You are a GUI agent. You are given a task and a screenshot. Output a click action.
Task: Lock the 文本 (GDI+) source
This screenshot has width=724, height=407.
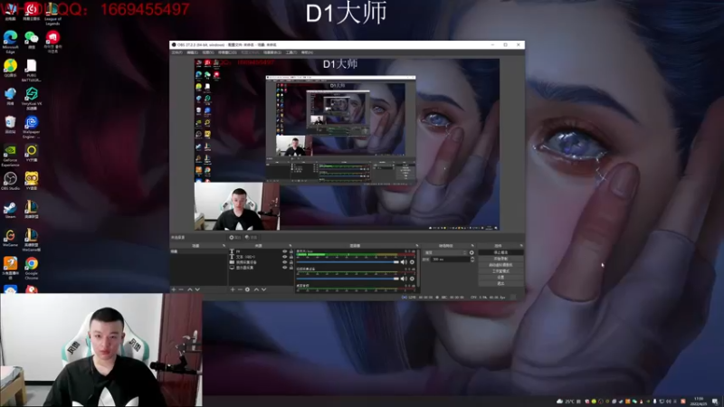pos(291,257)
